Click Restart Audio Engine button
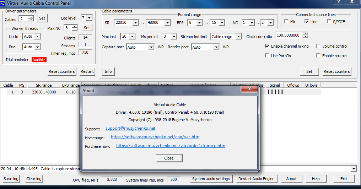 256,179
